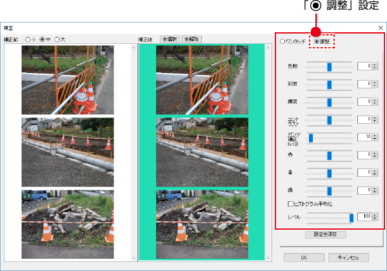The height and width of the screenshot is (271, 387).
Task: Click the キャンセル button
Action: (x=348, y=257)
